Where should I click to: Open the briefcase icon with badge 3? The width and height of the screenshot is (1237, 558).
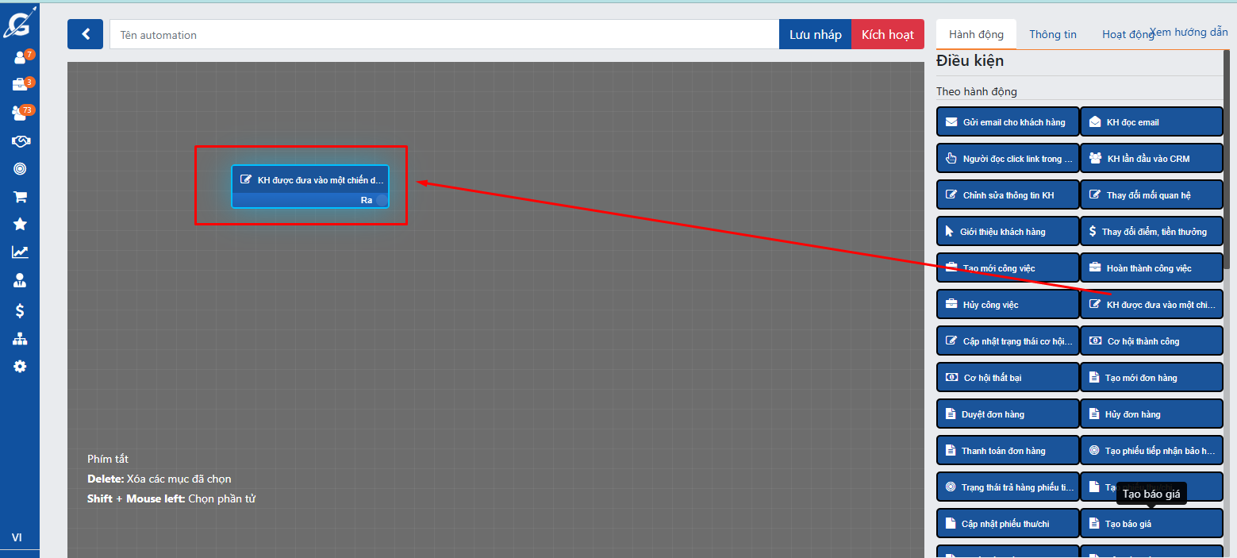pyautogui.click(x=20, y=85)
